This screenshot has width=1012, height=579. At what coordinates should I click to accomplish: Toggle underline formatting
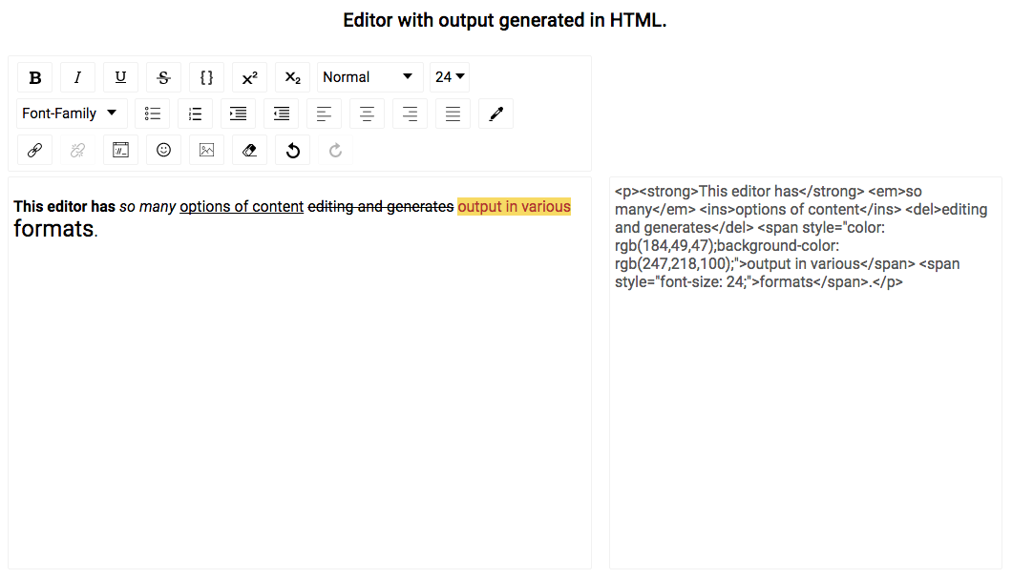pyautogui.click(x=120, y=77)
